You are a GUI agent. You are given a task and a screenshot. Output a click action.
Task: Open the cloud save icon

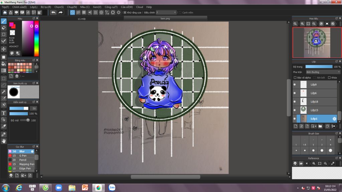(x=5, y=12)
